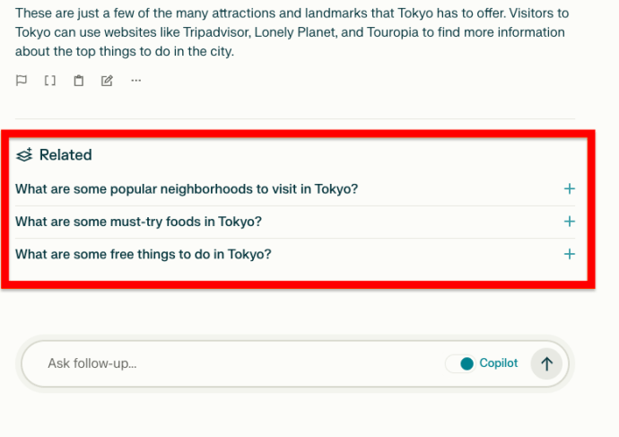The image size is (619, 437).
Task: Click the Related stacked-layers icon
Action: (x=24, y=155)
